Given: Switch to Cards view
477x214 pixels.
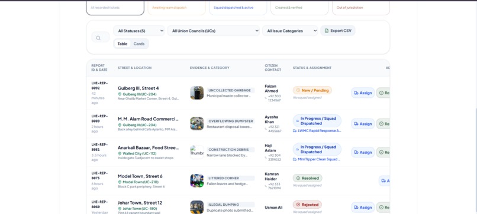Looking at the screenshot, I should click(139, 44).
